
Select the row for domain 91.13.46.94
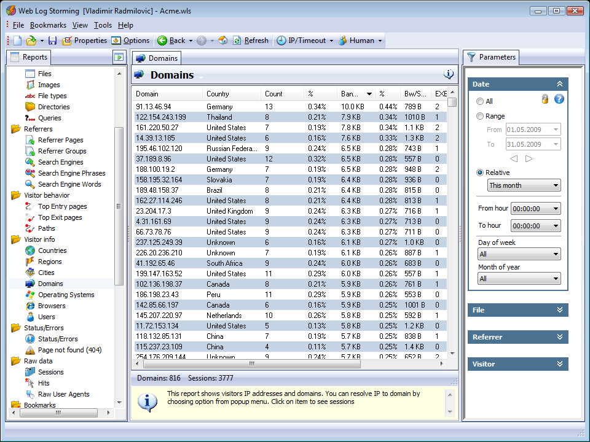pos(289,107)
